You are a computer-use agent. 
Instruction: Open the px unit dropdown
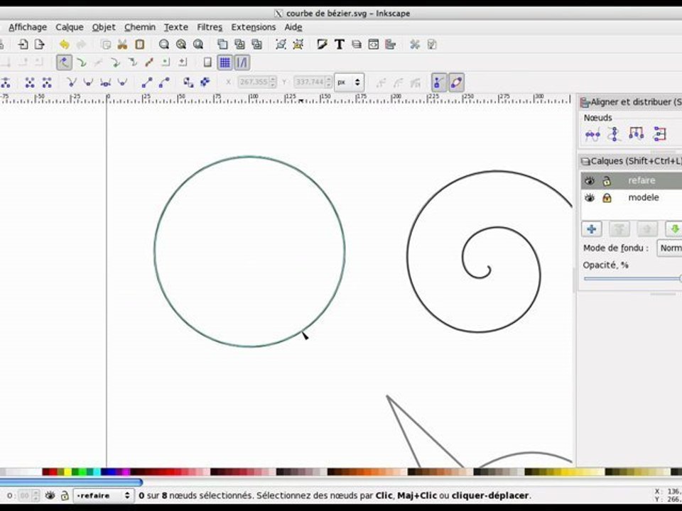[350, 82]
